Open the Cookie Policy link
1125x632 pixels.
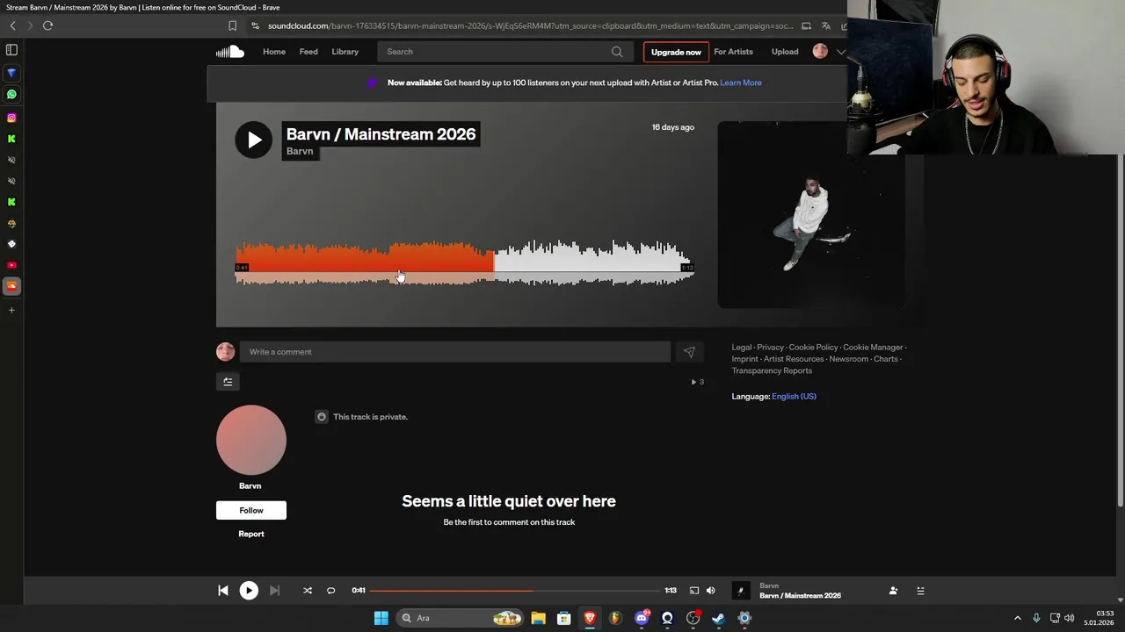tap(814, 348)
